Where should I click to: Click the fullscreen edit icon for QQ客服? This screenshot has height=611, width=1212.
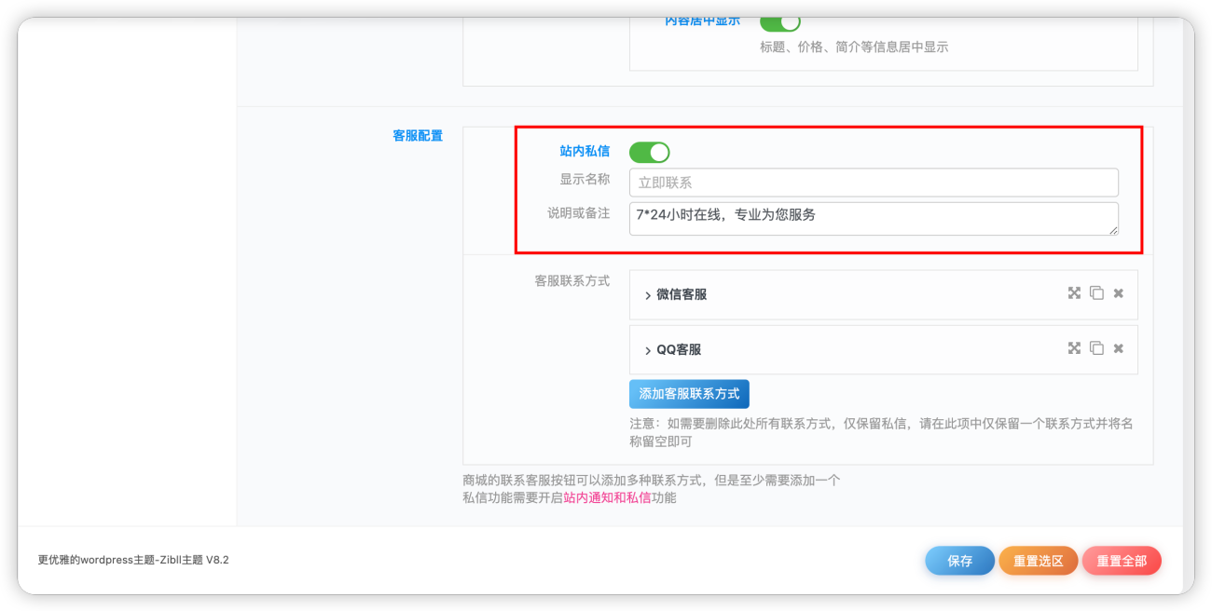click(x=1074, y=347)
